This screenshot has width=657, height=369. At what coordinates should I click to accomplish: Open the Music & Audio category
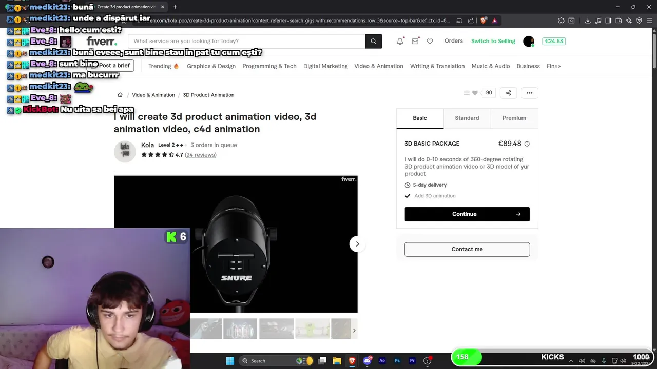[x=491, y=66]
